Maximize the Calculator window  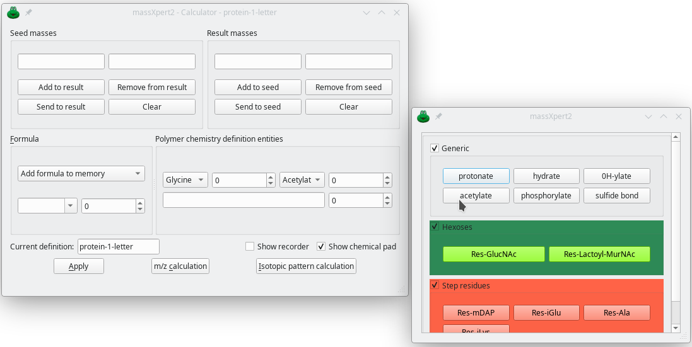click(x=382, y=13)
